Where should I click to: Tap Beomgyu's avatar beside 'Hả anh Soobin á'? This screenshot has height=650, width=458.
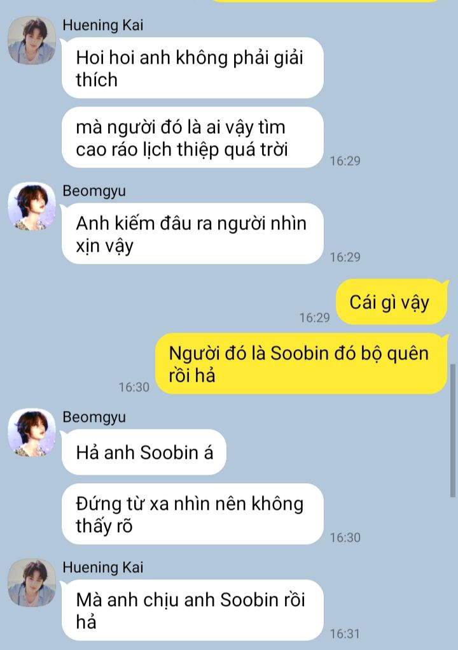(x=31, y=432)
